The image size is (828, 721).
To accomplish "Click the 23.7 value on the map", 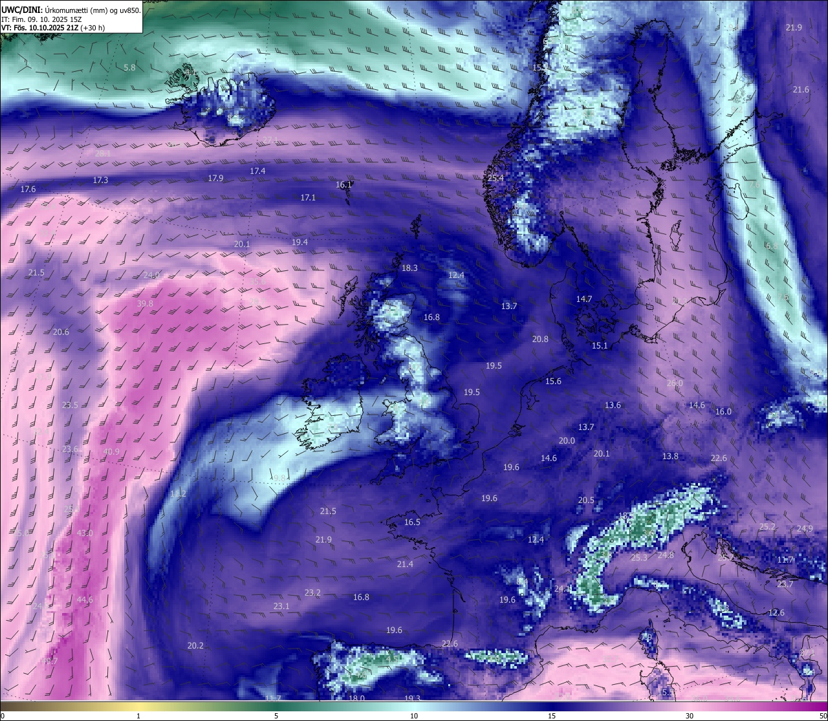I will (x=785, y=584).
